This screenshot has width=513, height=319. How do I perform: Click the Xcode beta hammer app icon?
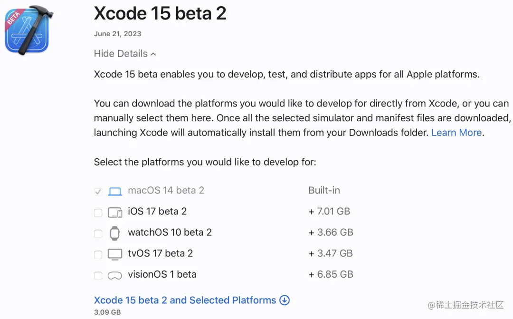point(28,30)
